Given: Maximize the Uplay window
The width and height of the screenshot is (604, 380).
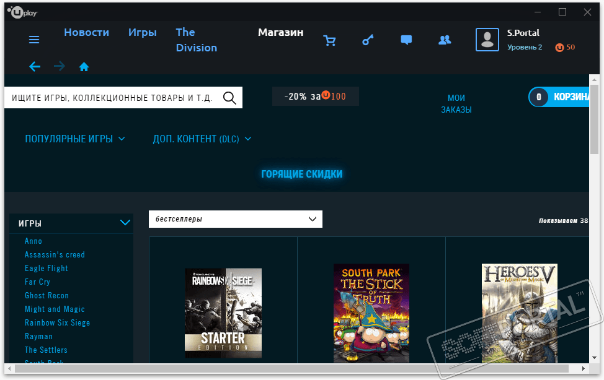Looking at the screenshot, I should (x=562, y=12).
